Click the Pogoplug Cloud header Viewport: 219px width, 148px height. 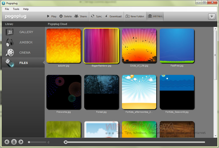(x=58, y=24)
